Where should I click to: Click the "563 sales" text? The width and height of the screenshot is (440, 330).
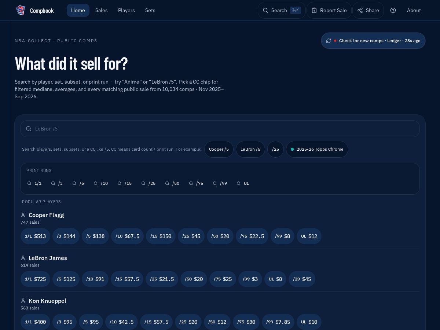point(30,308)
